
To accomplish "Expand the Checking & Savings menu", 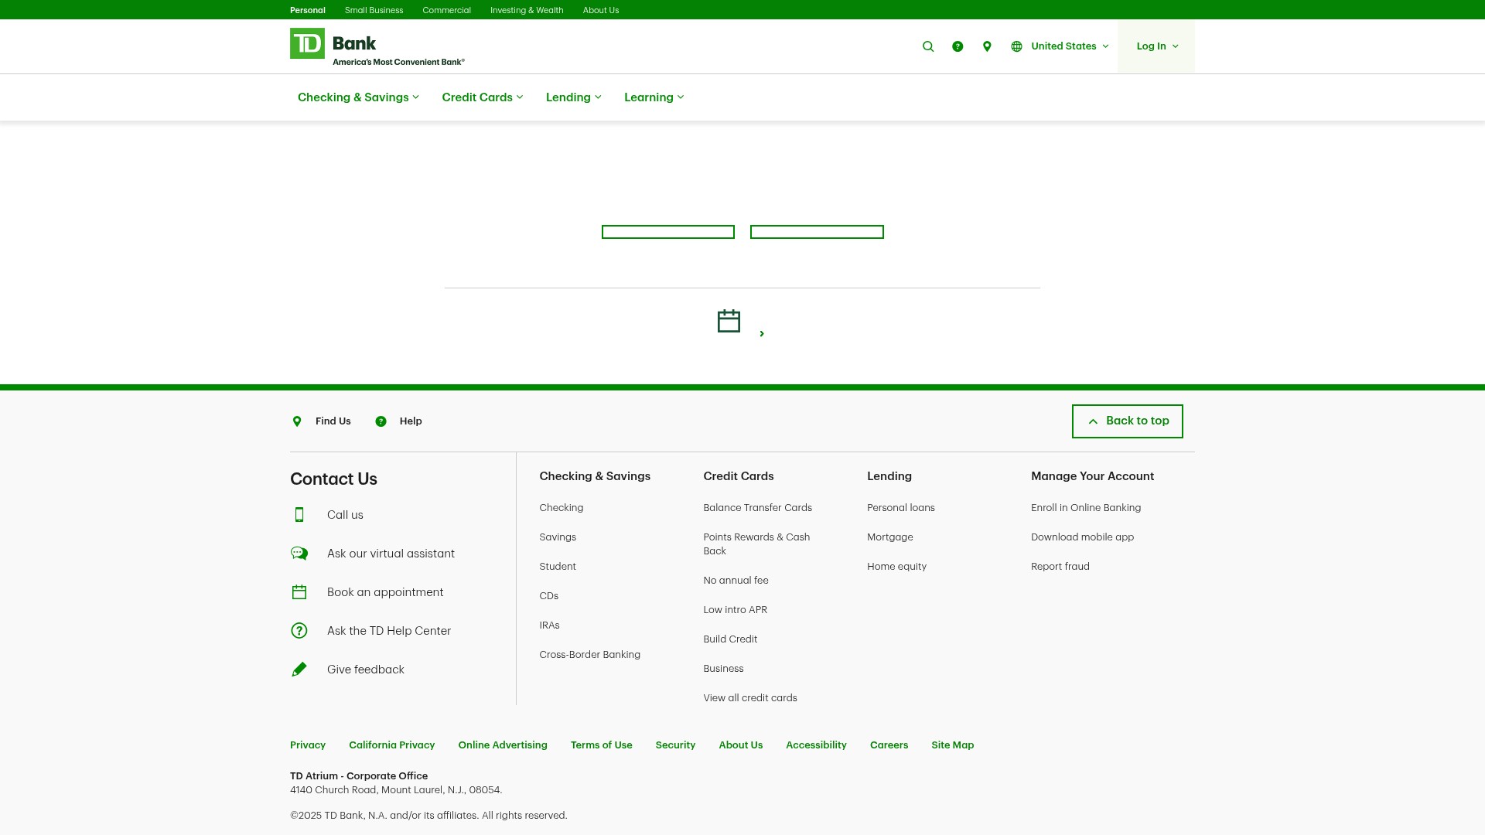I will pyautogui.click(x=358, y=97).
